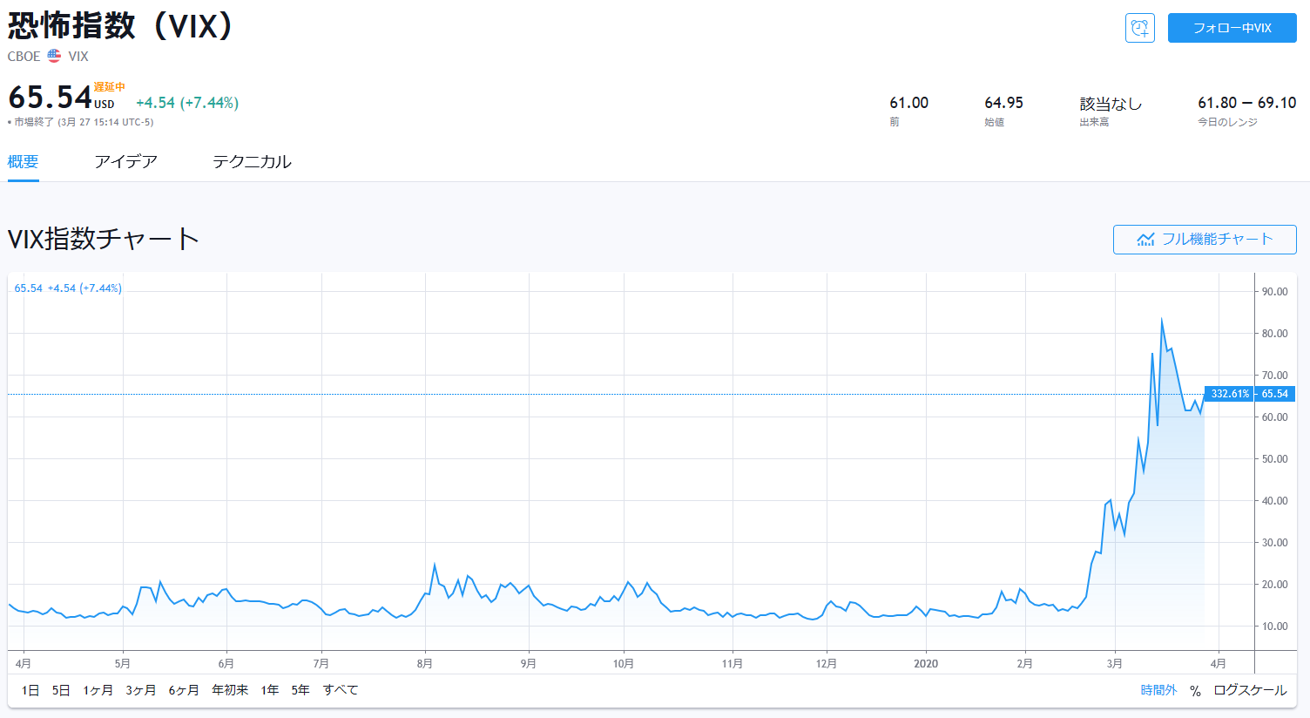Unfollow via フォロー中VIX button

[x=1232, y=28]
